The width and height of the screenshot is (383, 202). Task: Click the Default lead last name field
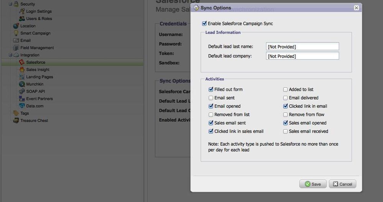click(x=302, y=47)
